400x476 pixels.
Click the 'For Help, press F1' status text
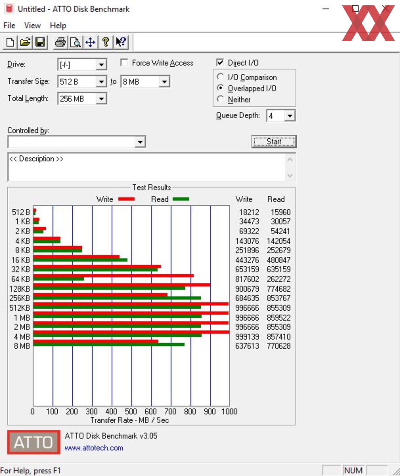pos(31,470)
